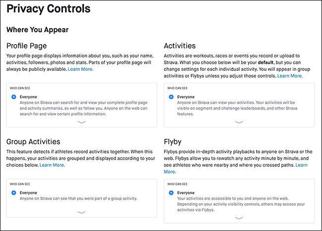322x231 pixels.
Task: Click the Everyone label in Profile Page box
Action: 28,97
